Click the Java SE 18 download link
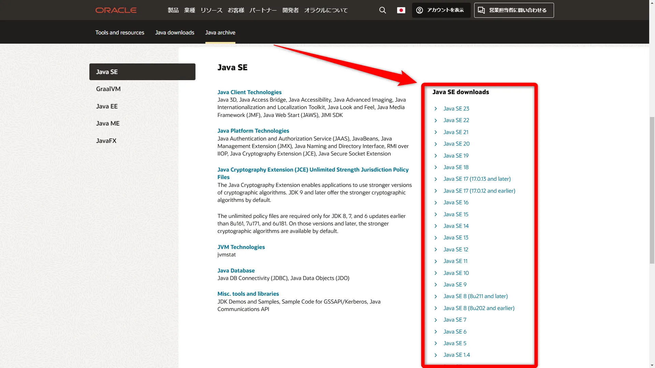This screenshot has width=655, height=368. (x=456, y=167)
